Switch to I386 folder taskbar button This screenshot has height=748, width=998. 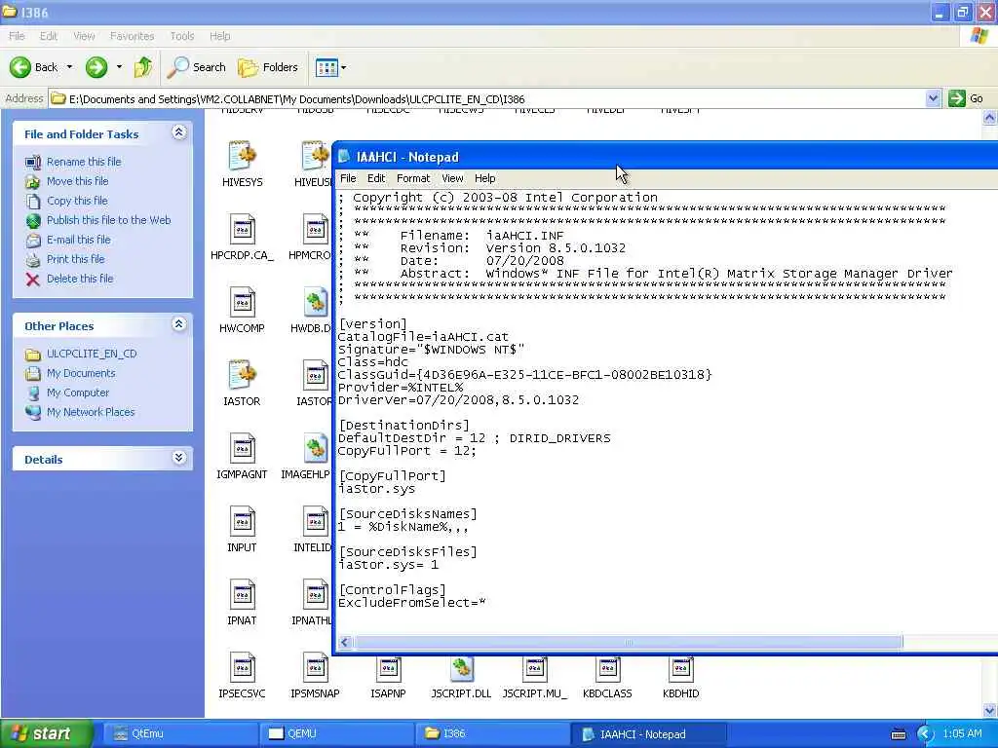tap(492, 733)
